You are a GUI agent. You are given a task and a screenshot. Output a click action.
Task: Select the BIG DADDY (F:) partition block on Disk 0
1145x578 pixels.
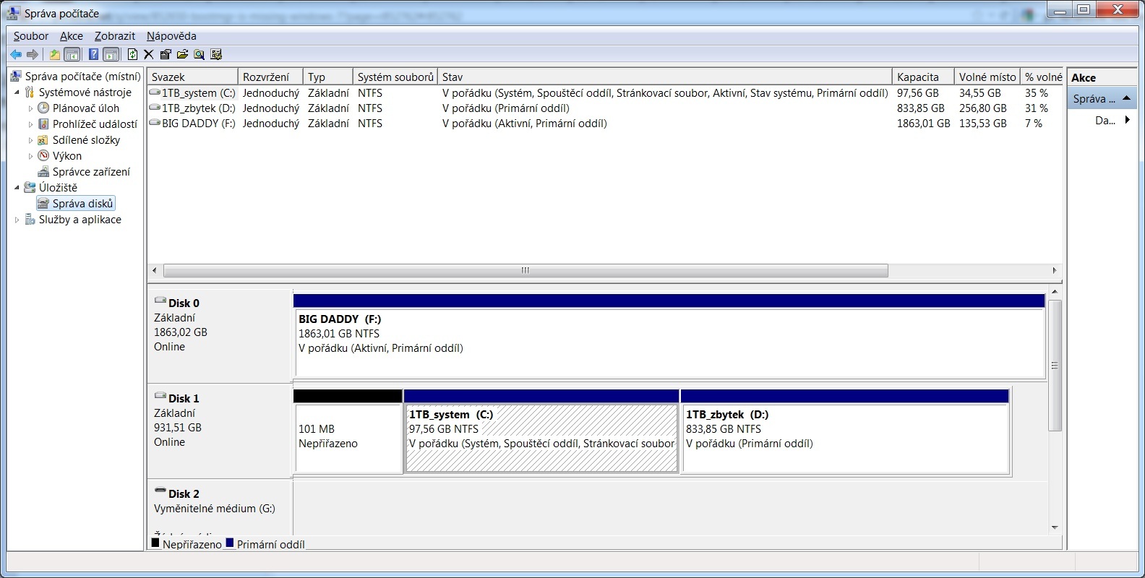(669, 337)
